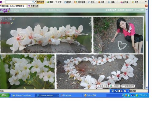
Task: Click the Yahoo! 奇摩 logo on the page
Action: 5,10
